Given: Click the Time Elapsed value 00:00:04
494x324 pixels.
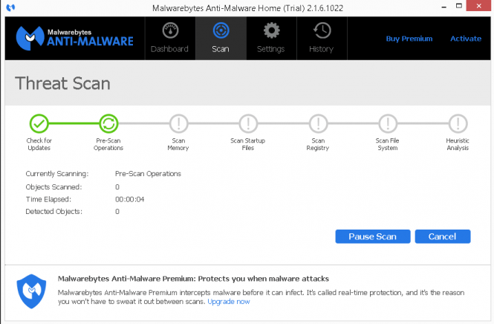Looking at the screenshot, I should click(129, 199).
